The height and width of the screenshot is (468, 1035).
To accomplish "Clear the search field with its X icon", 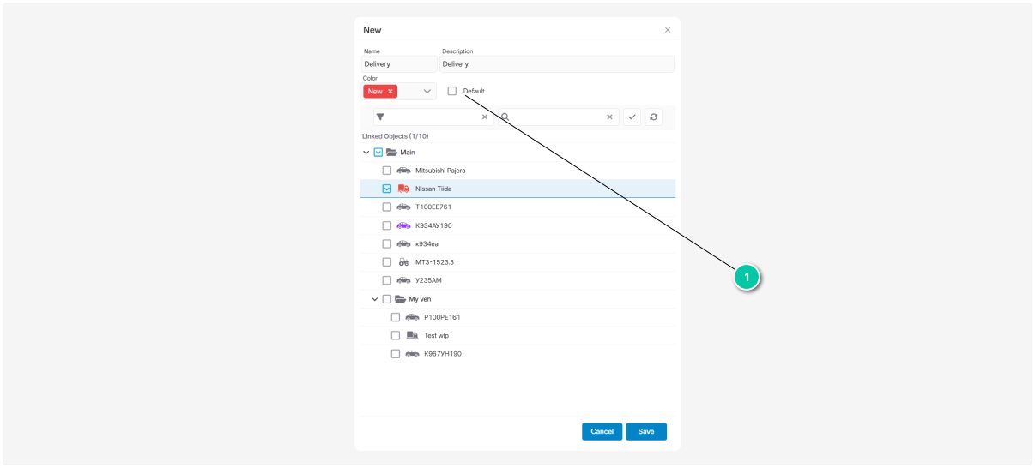I will [610, 117].
